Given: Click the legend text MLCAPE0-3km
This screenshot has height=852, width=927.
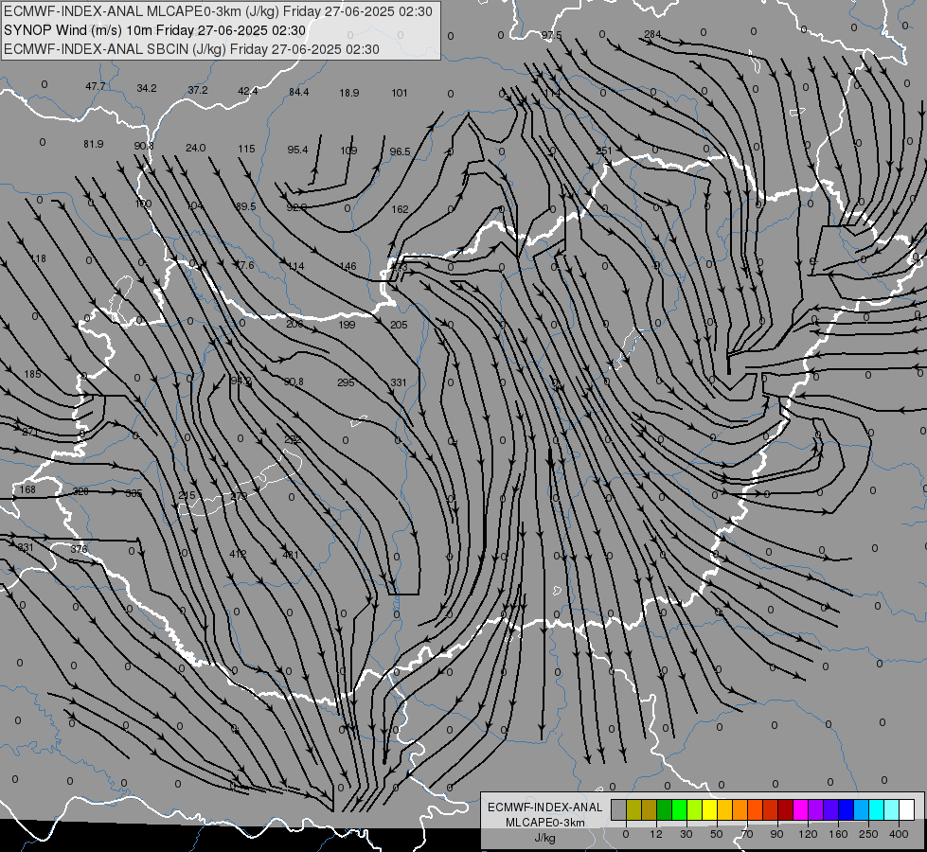Looking at the screenshot, I should coord(545,823).
